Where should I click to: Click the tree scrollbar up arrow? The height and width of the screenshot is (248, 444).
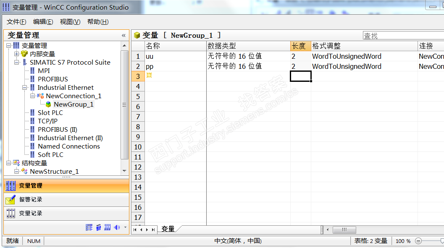pos(124,45)
